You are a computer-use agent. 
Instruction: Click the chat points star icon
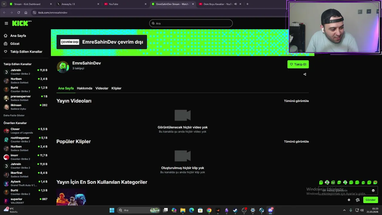pos(358,200)
